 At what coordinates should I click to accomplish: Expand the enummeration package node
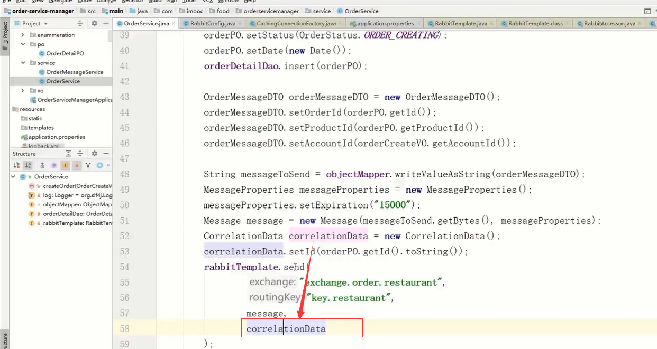[x=23, y=35]
